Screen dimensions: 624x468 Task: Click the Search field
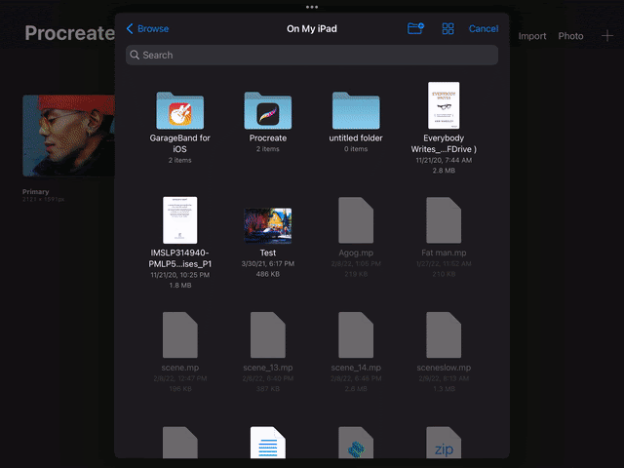[x=311, y=56]
